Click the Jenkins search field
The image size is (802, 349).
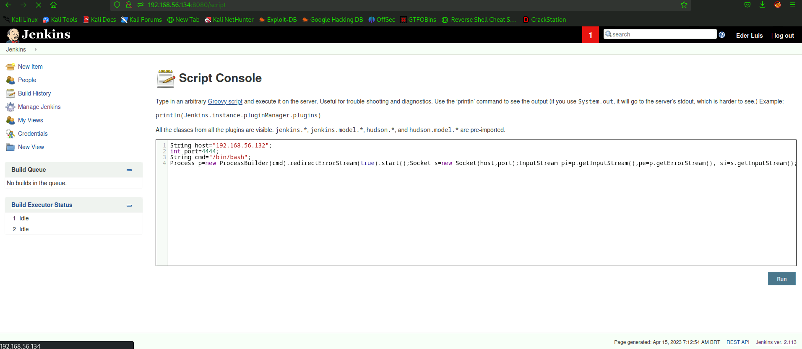coord(660,34)
